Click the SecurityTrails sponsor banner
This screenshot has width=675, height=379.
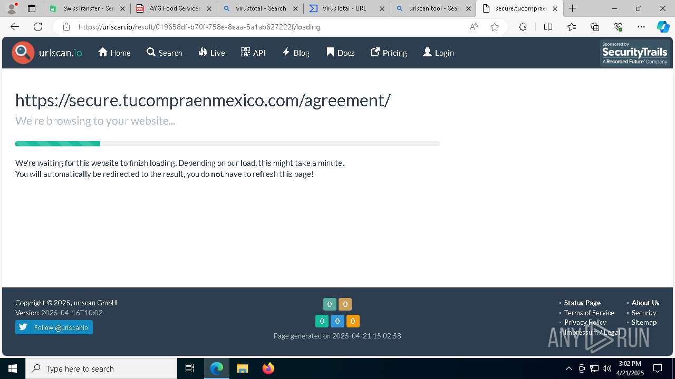(x=635, y=53)
